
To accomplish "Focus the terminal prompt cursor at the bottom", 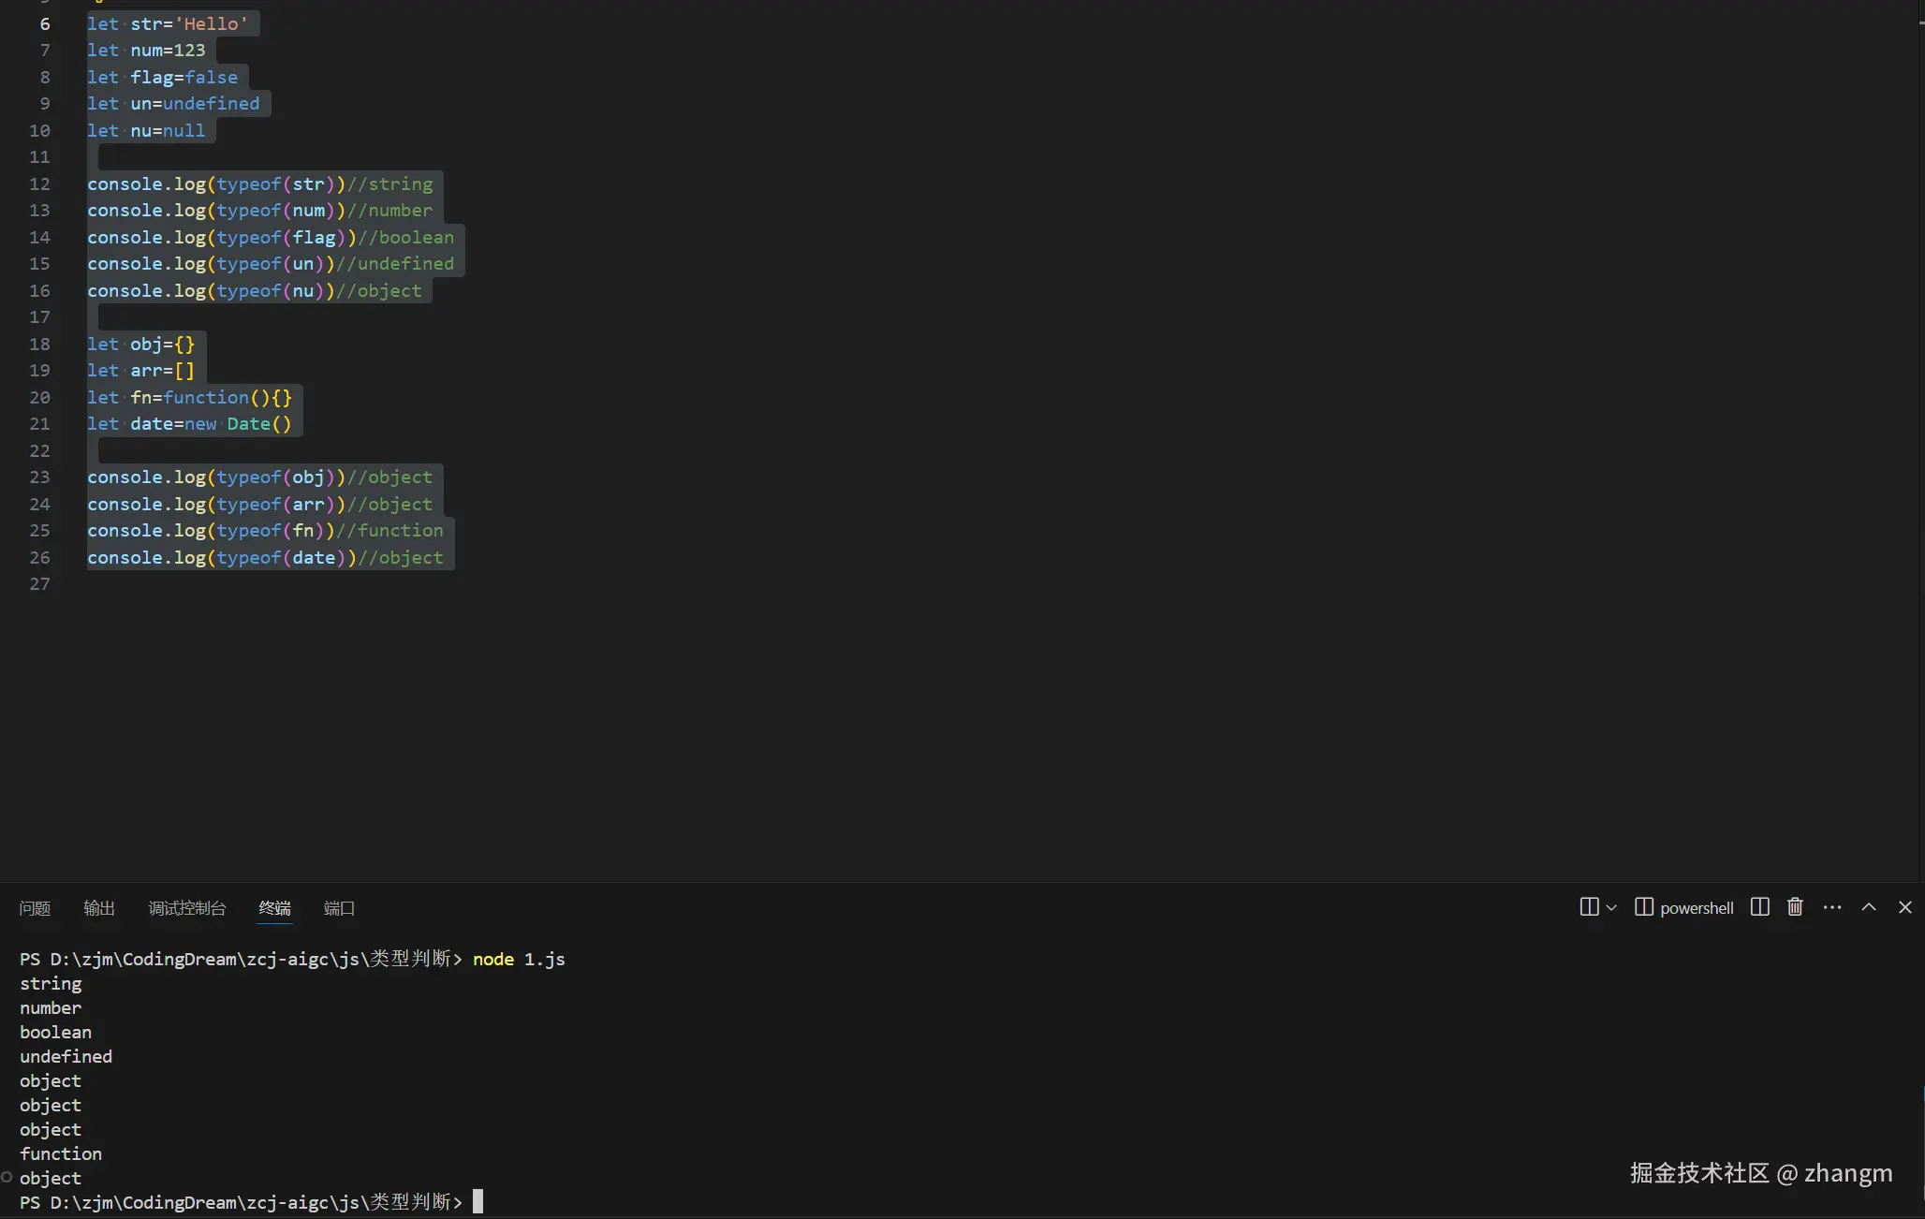I will (478, 1202).
